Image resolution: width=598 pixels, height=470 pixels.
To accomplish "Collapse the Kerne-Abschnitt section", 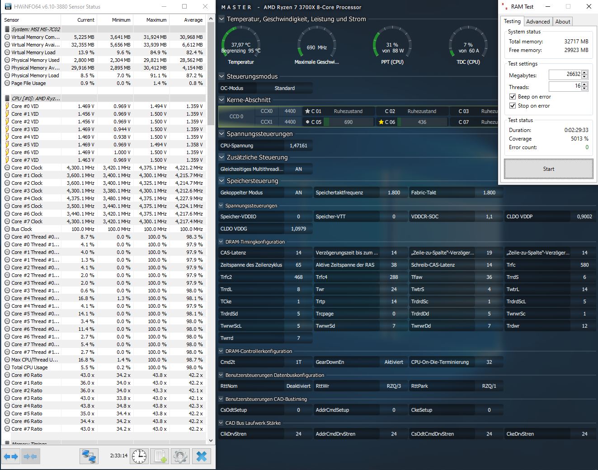I will click(221, 100).
